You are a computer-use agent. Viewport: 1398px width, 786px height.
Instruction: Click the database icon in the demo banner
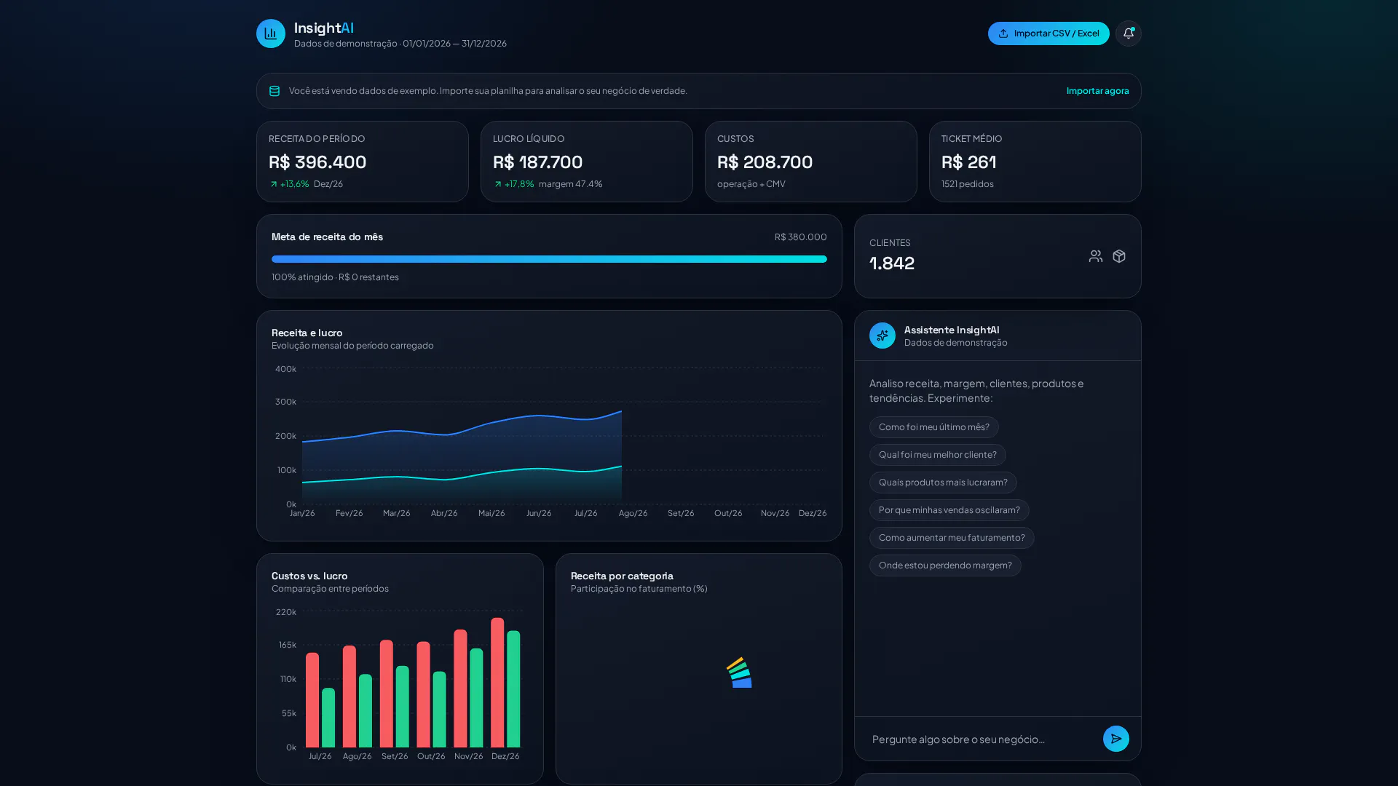pyautogui.click(x=275, y=91)
